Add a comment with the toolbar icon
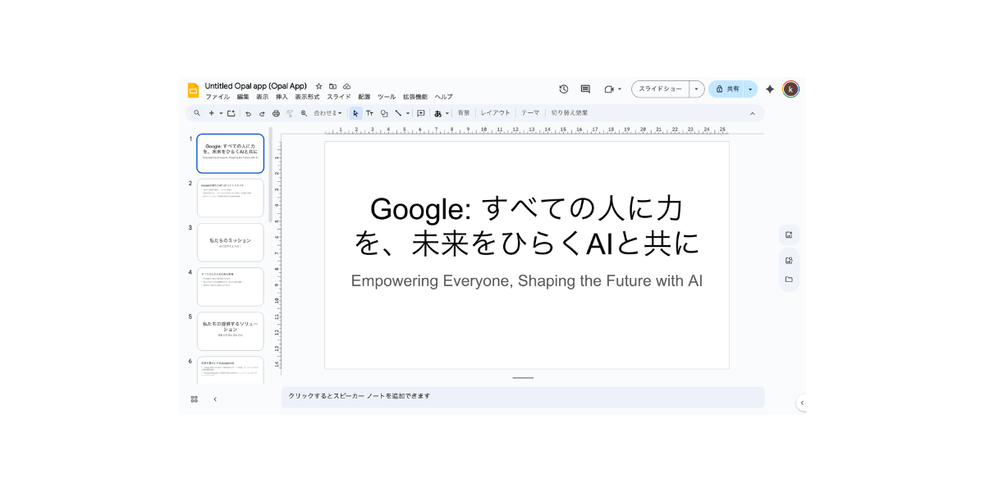Image resolution: width=985 pixels, height=492 pixels. pyautogui.click(x=420, y=113)
